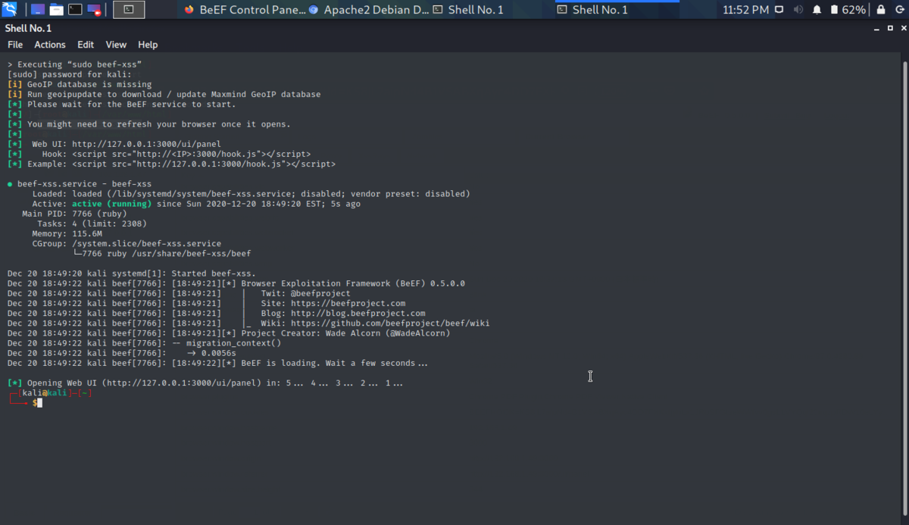This screenshot has height=525, width=909.
Task: Click the screen recorder launcher icon
Action: tap(94, 10)
